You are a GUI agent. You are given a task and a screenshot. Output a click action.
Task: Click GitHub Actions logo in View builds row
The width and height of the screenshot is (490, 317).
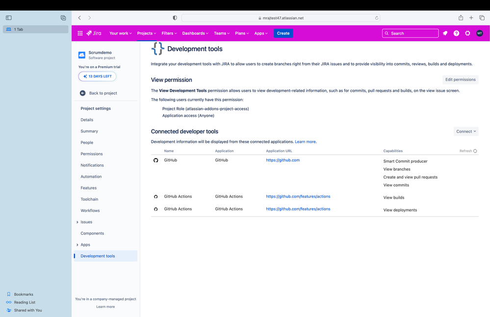(x=155, y=197)
